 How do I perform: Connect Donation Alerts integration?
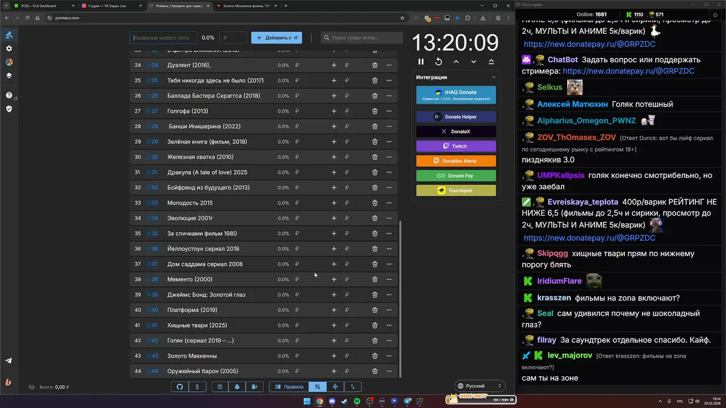[x=456, y=161]
